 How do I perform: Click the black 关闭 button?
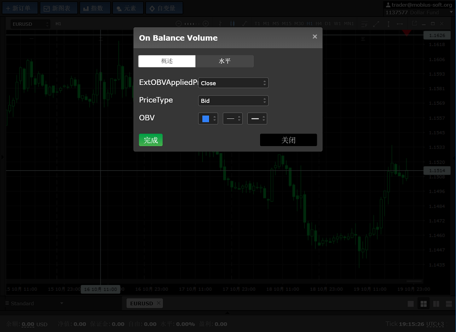pos(288,140)
